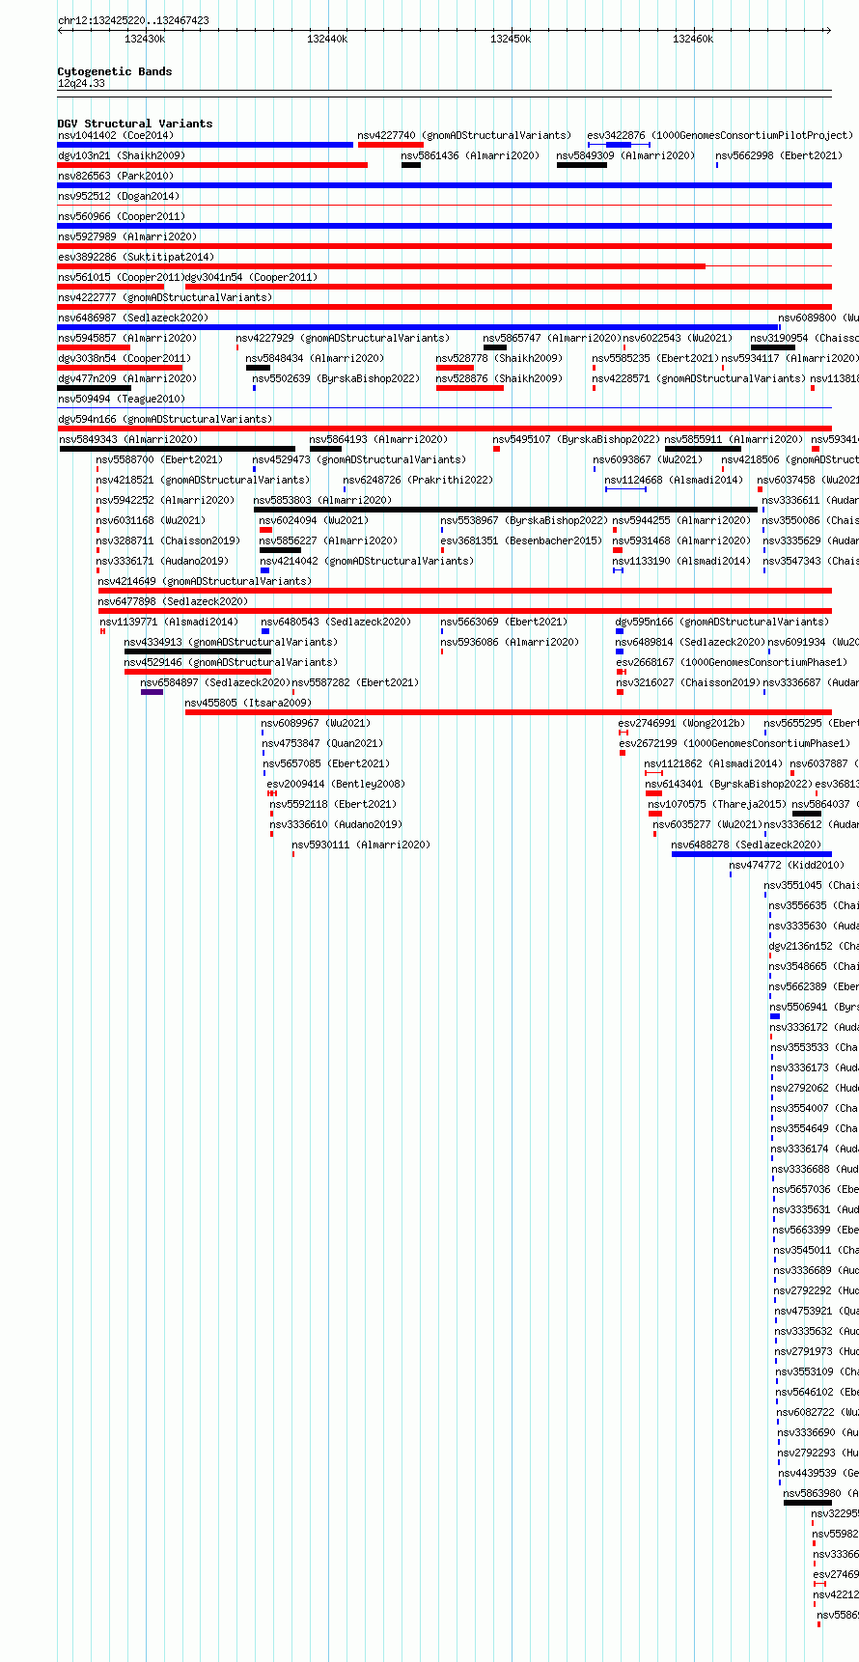
Task: Click dgv594n166 gnomADStructuralVariants label
Action: (x=165, y=419)
